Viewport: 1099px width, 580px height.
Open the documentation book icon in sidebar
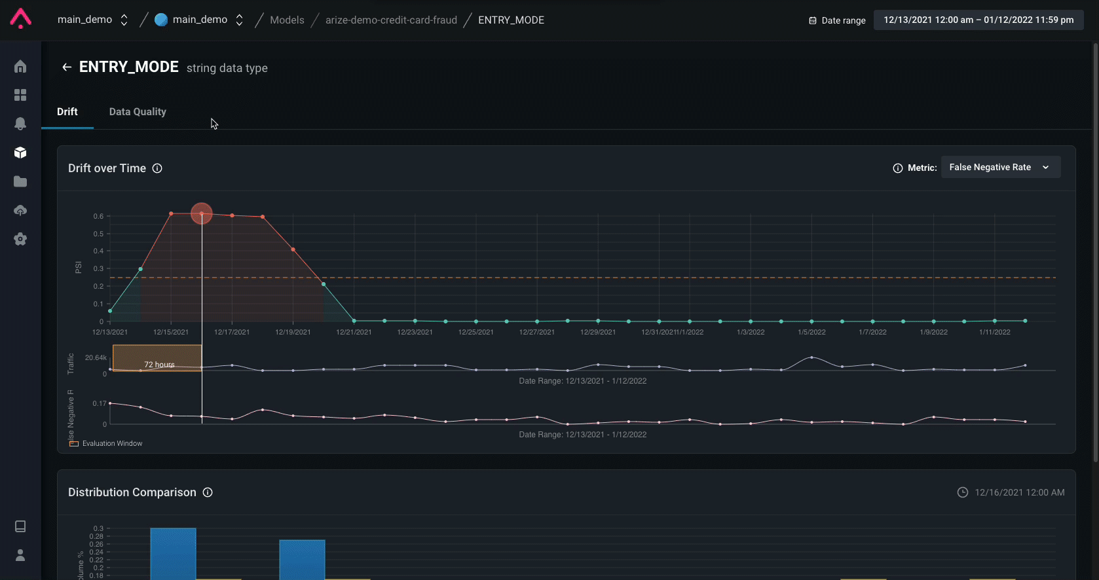point(20,526)
